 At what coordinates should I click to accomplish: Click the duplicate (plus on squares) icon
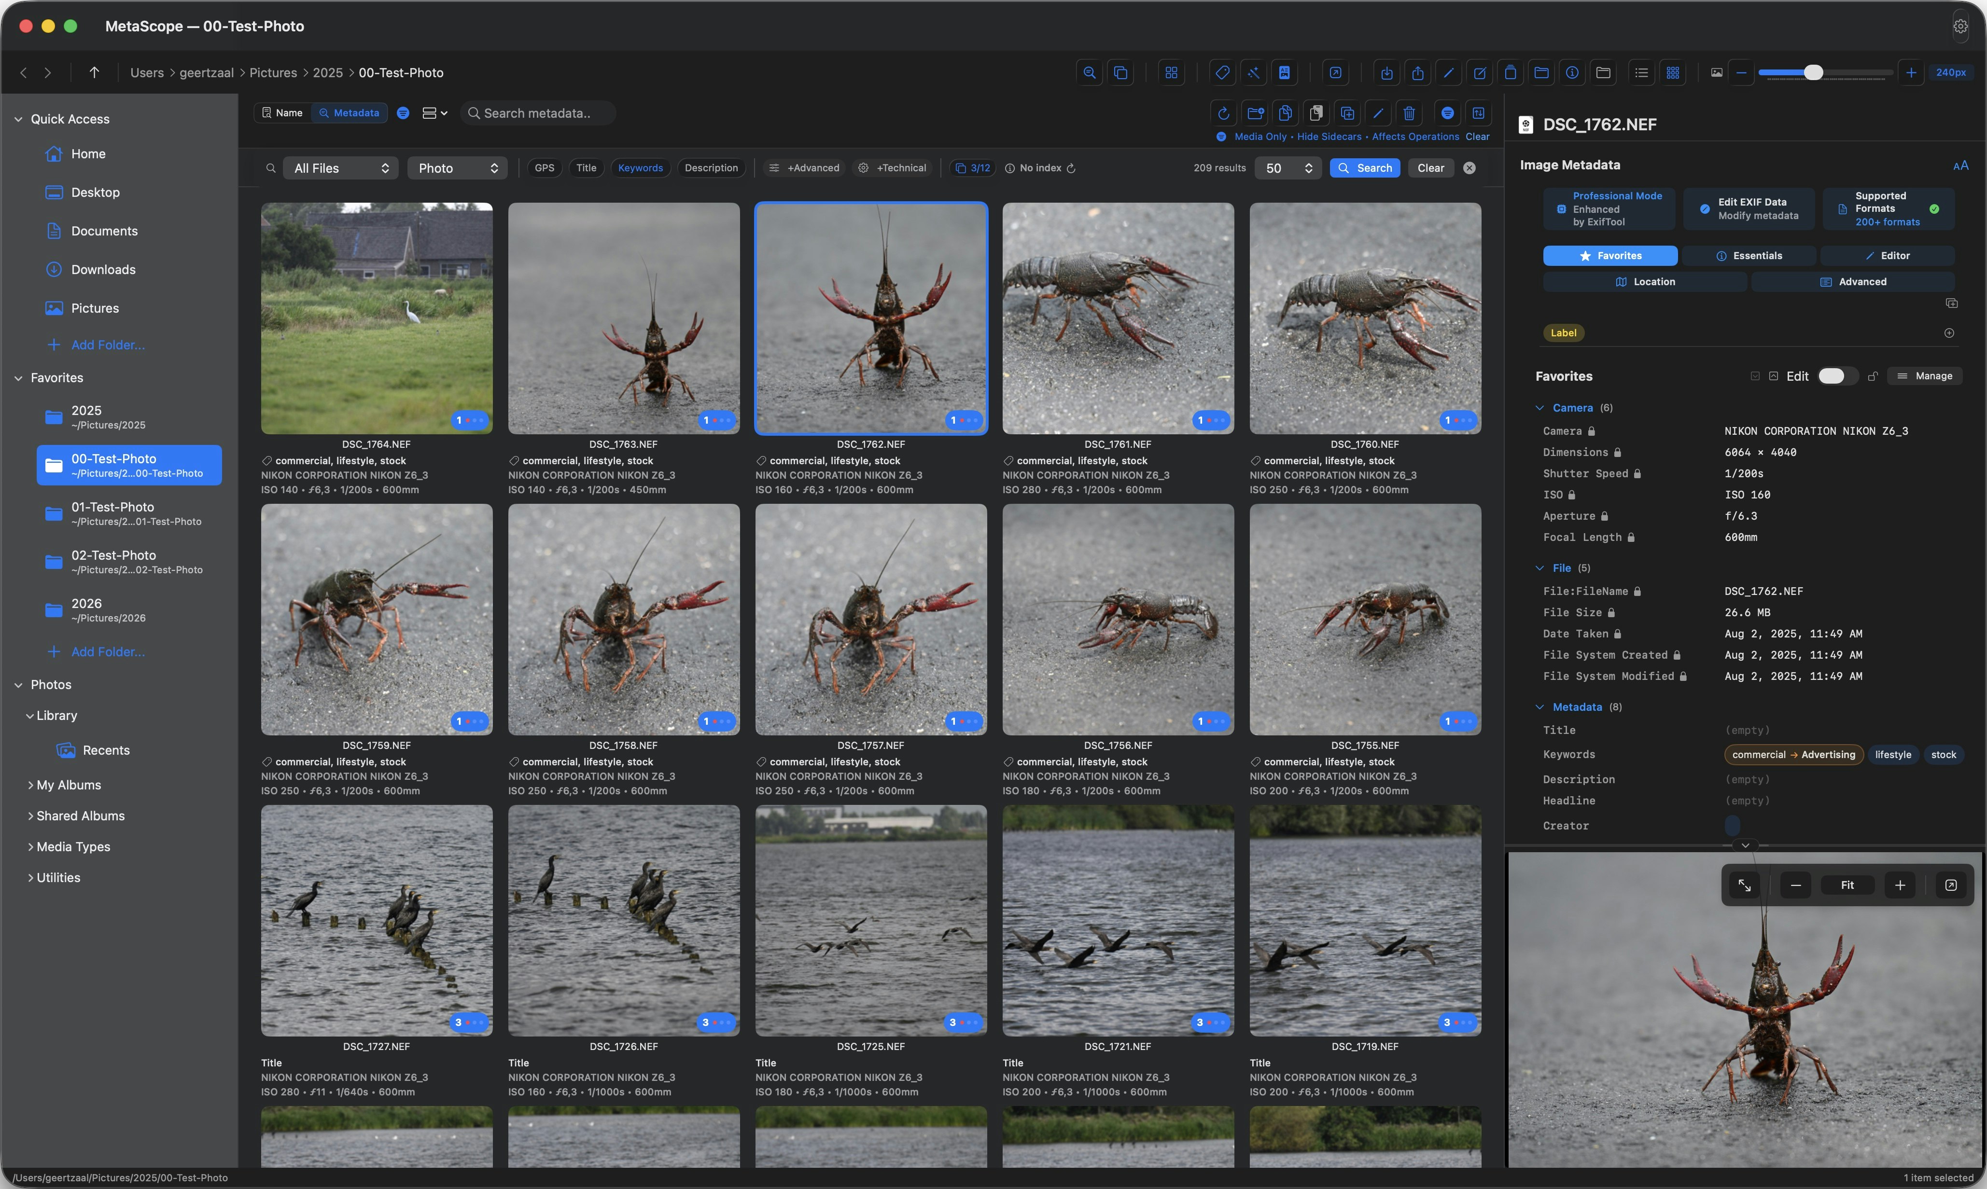tap(1347, 113)
